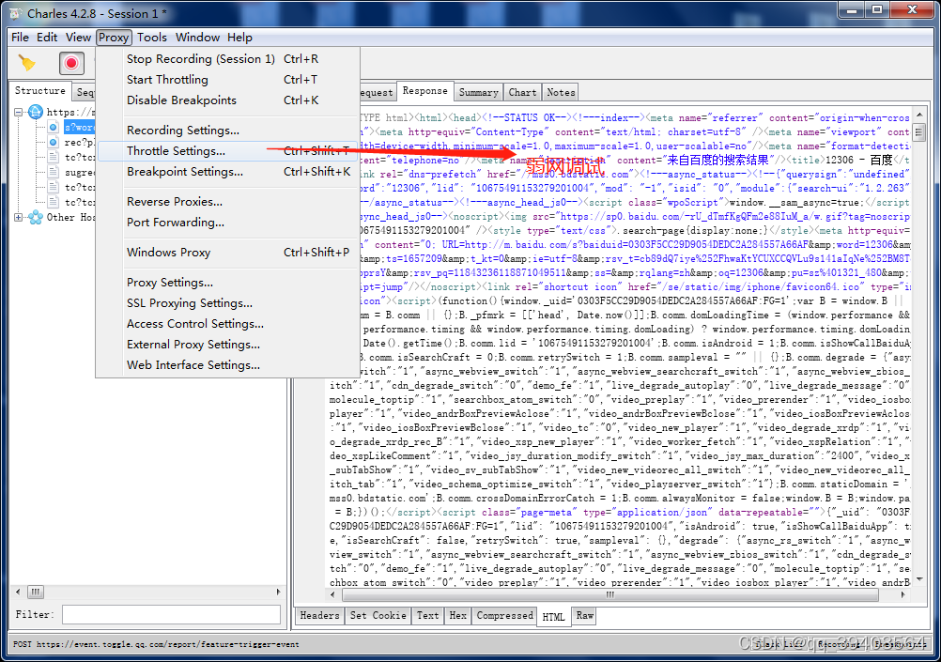The width and height of the screenshot is (941, 662).
Task: Select the Other Hosts tree row
Action: [70, 217]
